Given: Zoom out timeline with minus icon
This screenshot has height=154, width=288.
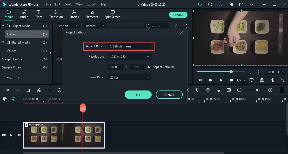Looking at the screenshot, I should (x=239, y=90).
